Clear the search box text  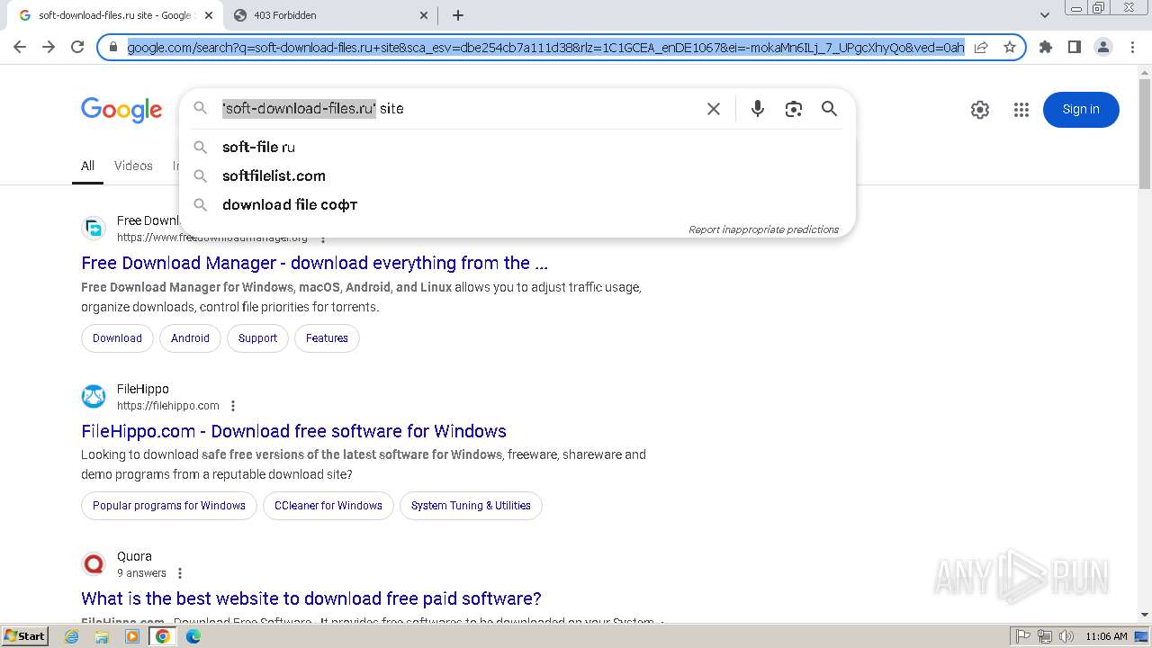(714, 109)
